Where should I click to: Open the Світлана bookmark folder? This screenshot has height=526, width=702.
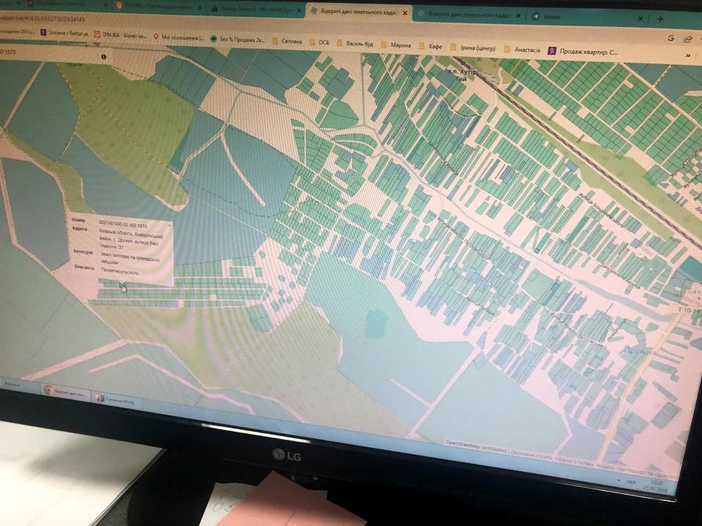click(x=290, y=42)
